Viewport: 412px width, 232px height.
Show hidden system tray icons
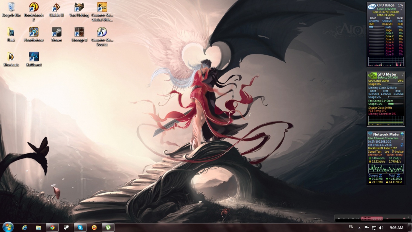(x=359, y=228)
